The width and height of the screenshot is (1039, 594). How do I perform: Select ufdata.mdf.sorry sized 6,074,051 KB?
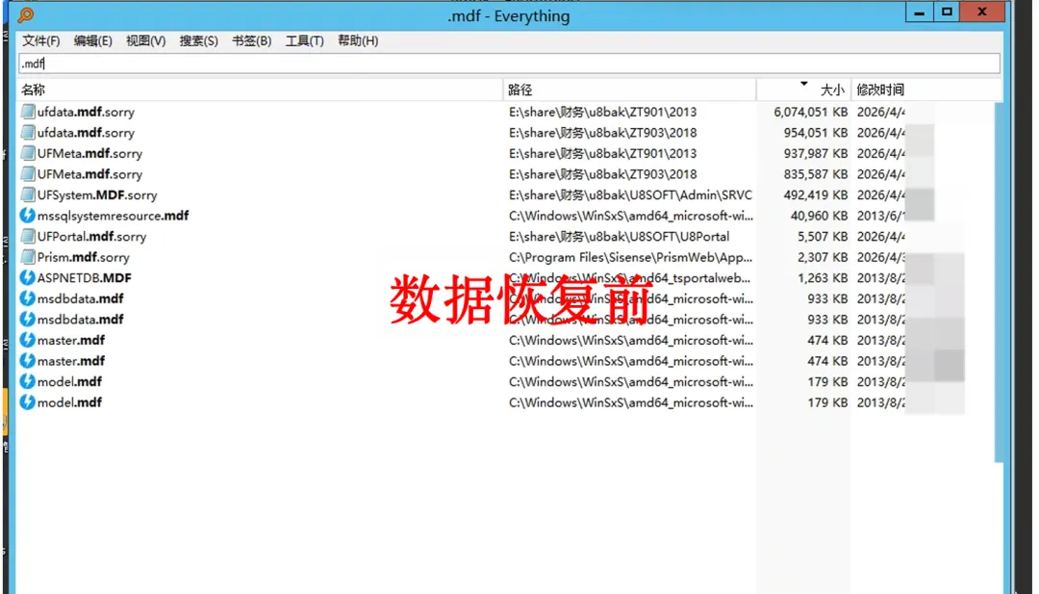(x=86, y=112)
